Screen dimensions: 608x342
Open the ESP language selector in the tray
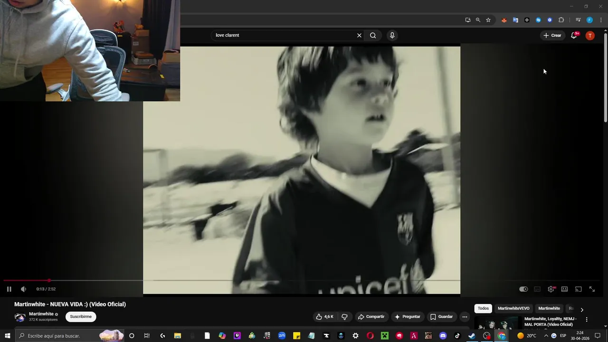(x=563, y=336)
